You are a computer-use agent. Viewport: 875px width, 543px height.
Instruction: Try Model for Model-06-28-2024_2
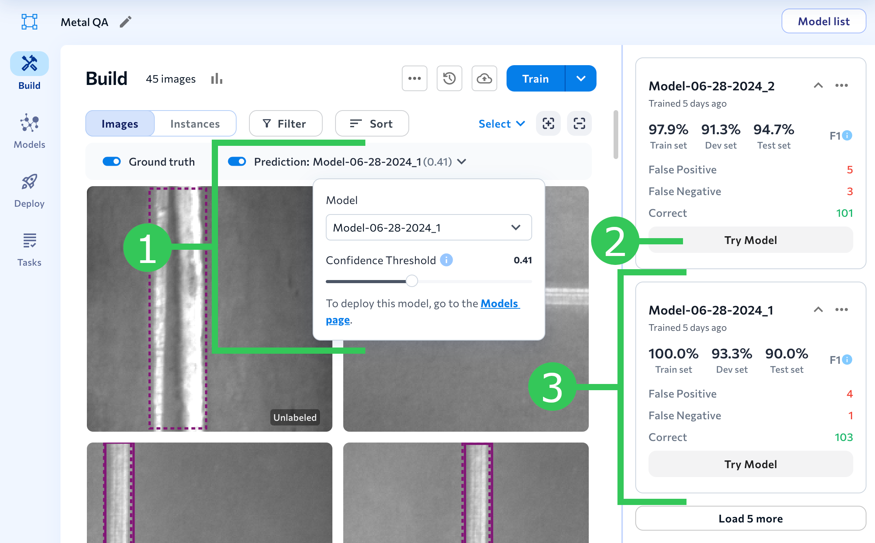[750, 240]
